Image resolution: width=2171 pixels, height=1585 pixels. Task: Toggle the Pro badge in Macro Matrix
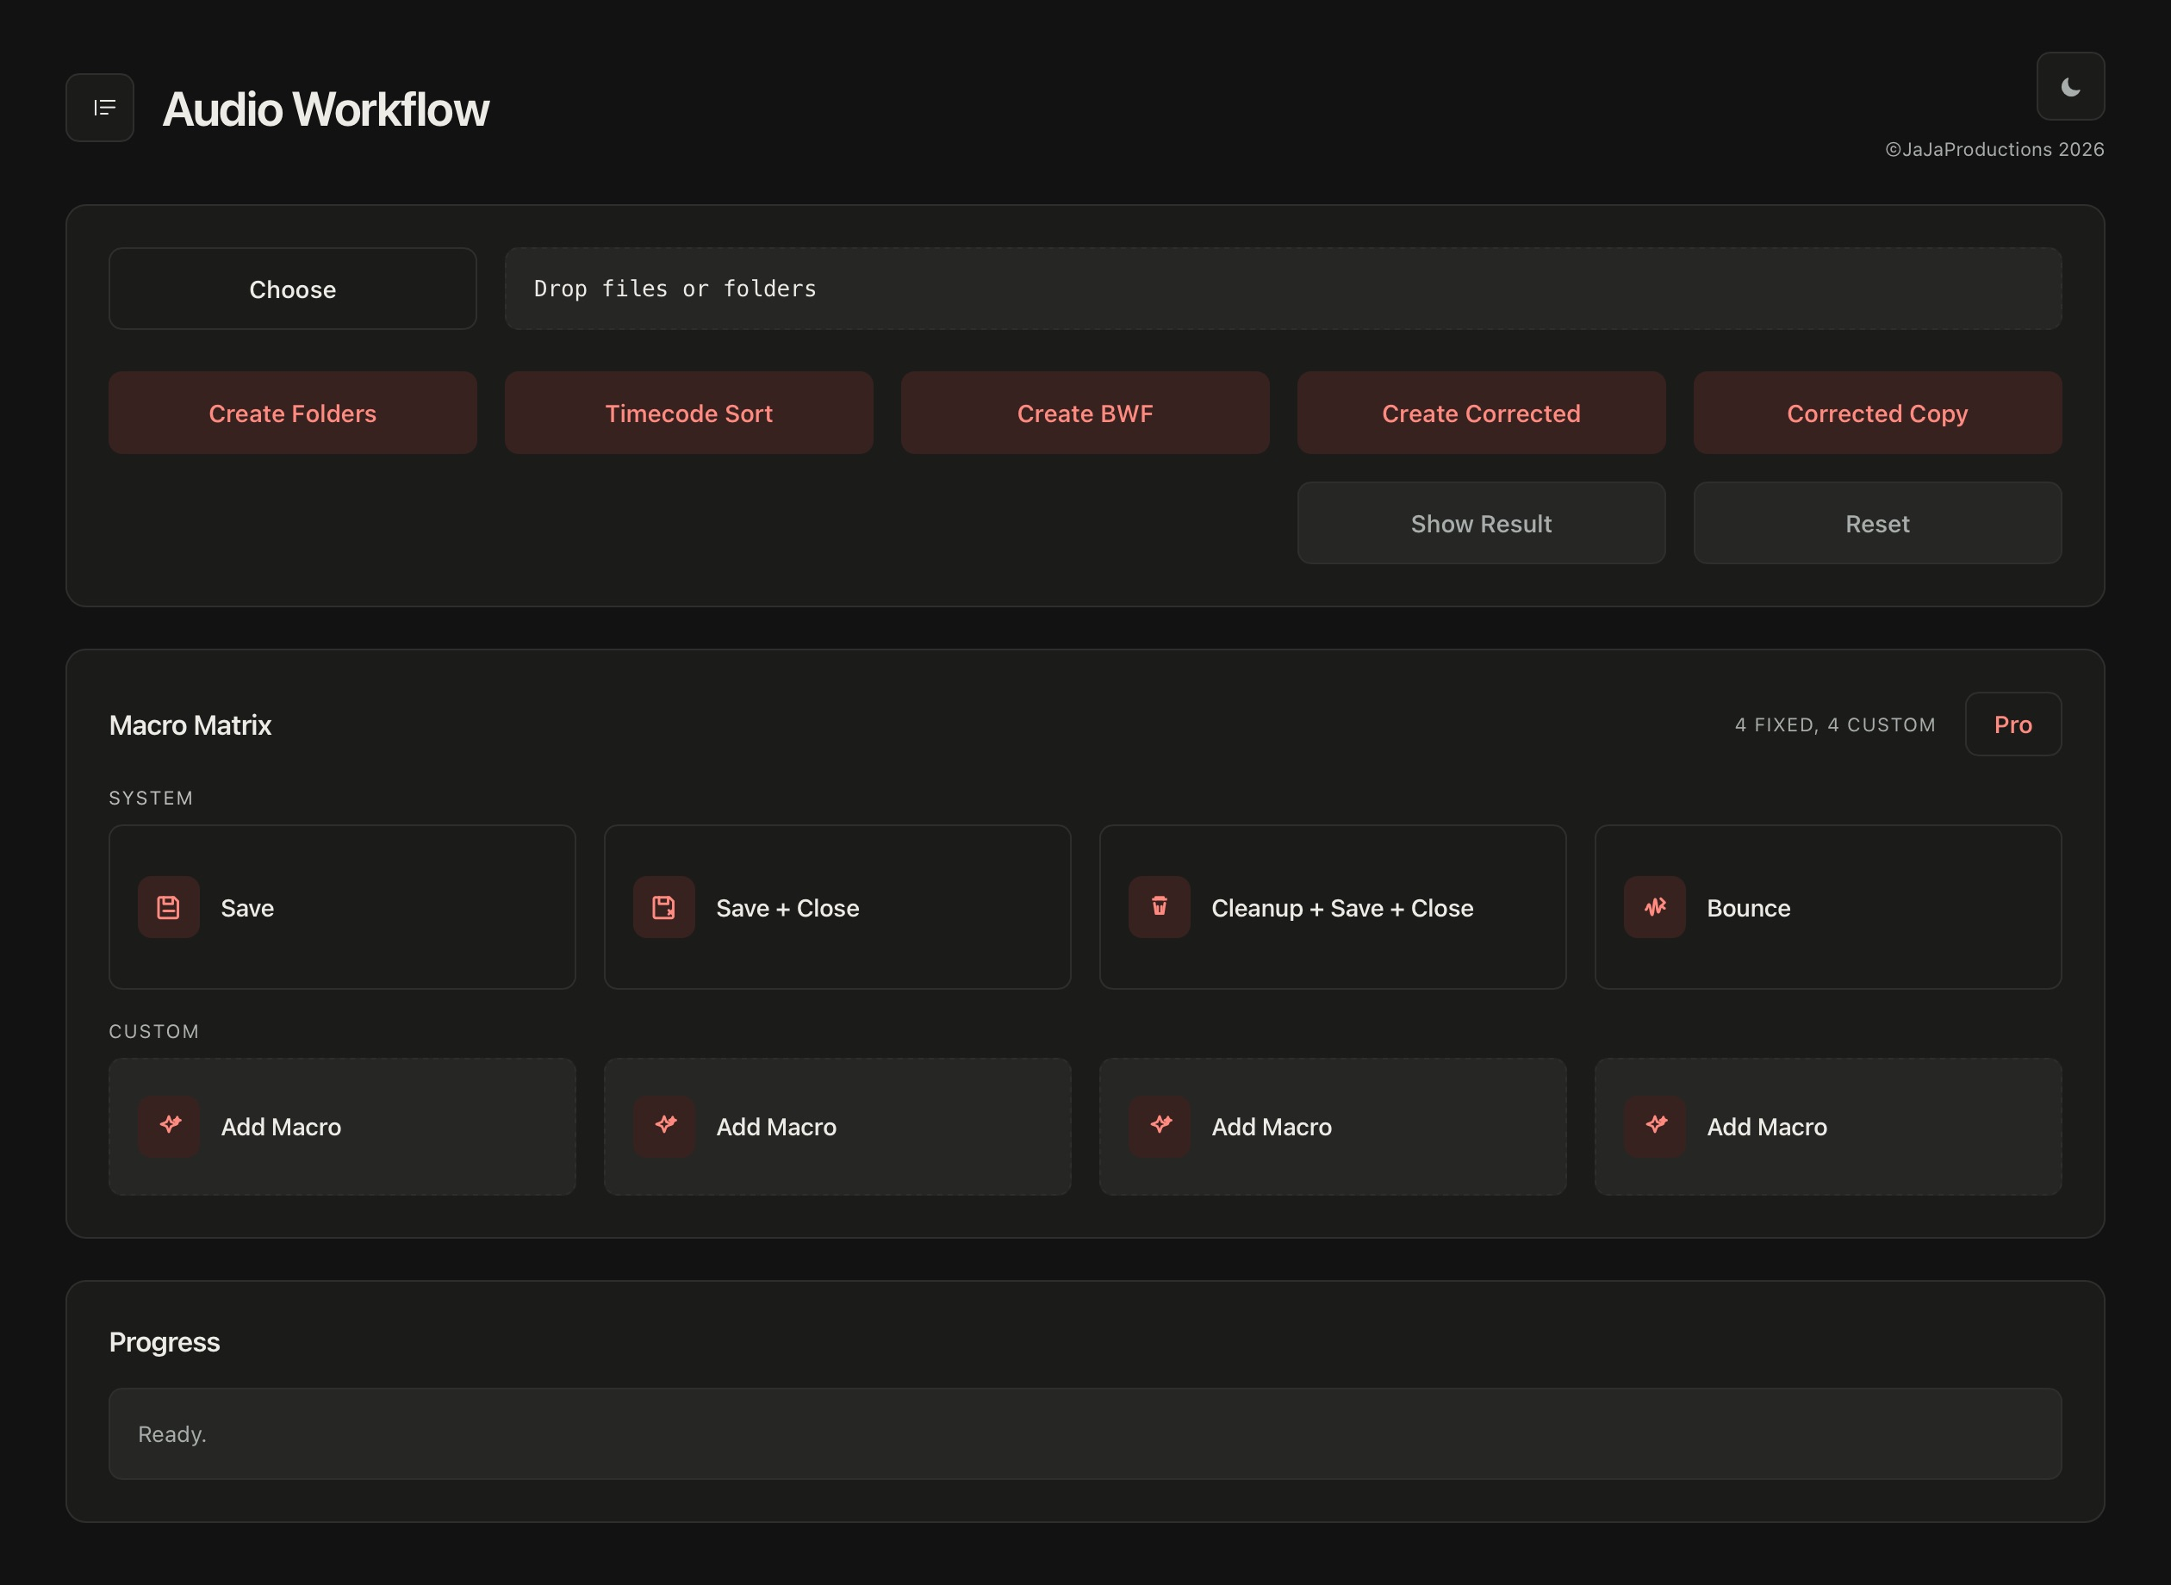(x=2012, y=724)
